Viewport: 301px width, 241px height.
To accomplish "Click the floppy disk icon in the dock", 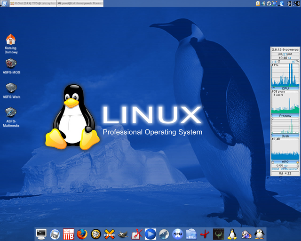I will click(x=55, y=234).
